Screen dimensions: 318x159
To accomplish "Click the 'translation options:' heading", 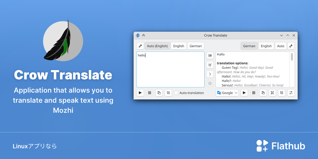I will point(232,63).
